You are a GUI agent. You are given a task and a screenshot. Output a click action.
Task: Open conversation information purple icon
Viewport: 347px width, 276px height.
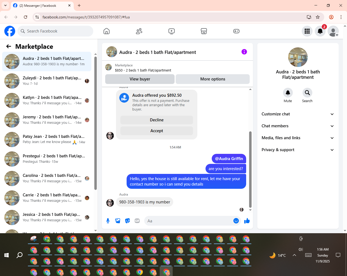coord(244,52)
